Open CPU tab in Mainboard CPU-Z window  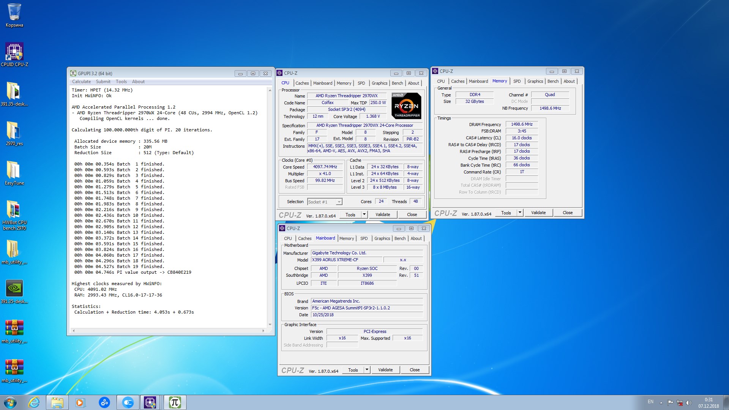point(288,238)
